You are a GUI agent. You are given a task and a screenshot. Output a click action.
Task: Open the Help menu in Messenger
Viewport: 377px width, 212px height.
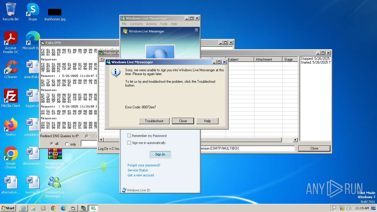point(174,24)
